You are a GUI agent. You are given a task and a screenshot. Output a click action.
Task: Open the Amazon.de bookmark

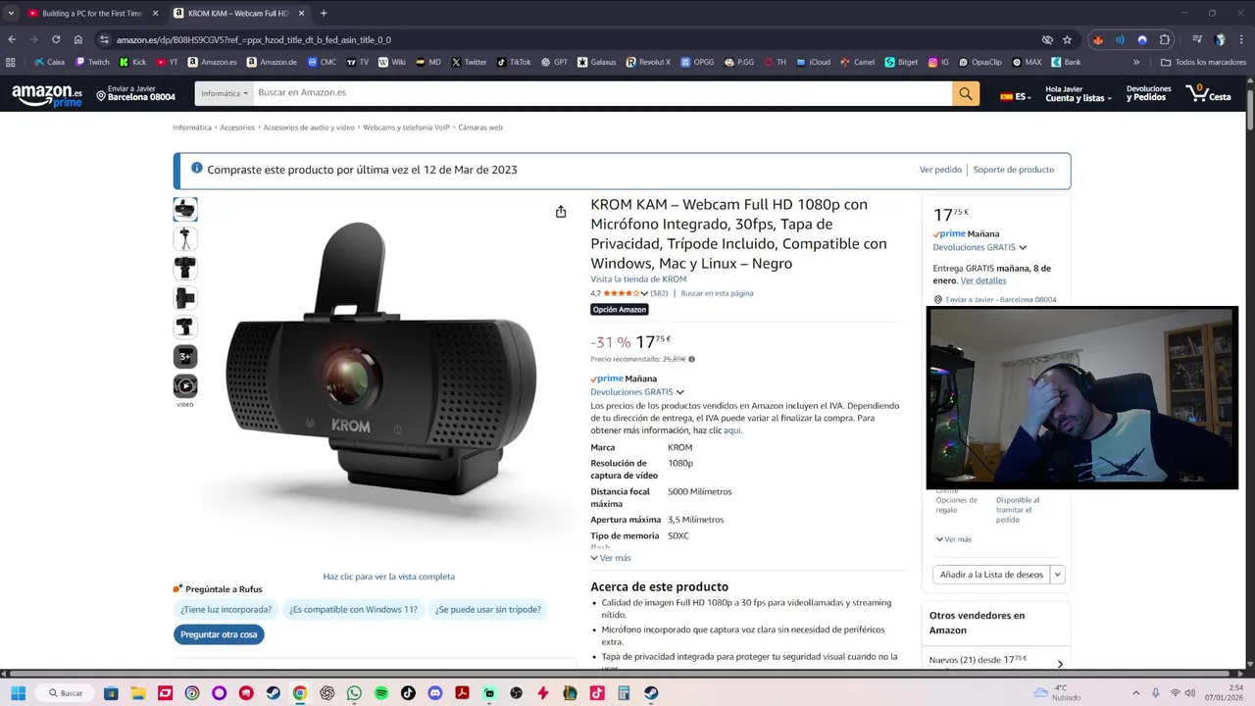pos(272,62)
